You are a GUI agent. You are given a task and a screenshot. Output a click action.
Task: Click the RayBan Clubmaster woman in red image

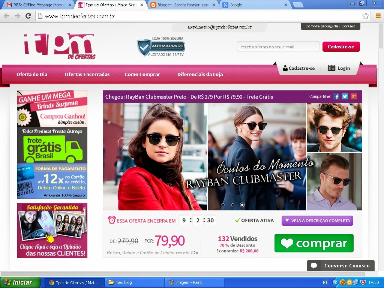155,156
